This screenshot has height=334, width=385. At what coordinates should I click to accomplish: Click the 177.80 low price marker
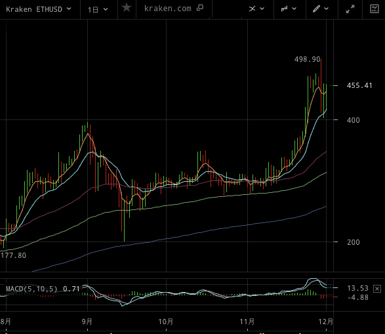coord(13,256)
